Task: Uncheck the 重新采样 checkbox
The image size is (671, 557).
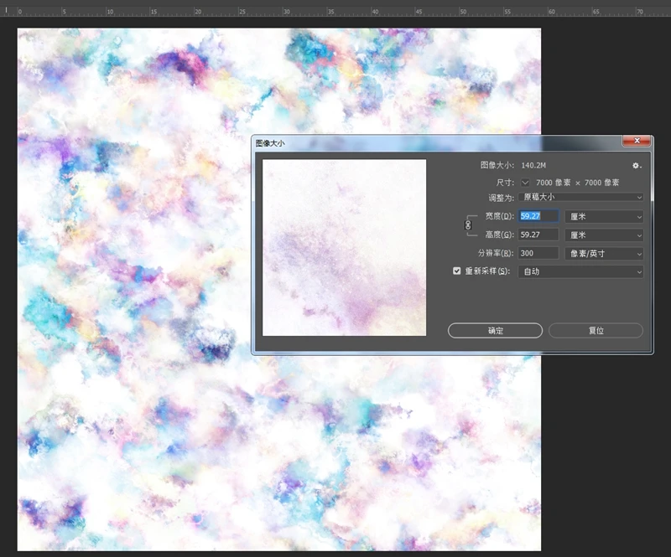Action: (457, 271)
